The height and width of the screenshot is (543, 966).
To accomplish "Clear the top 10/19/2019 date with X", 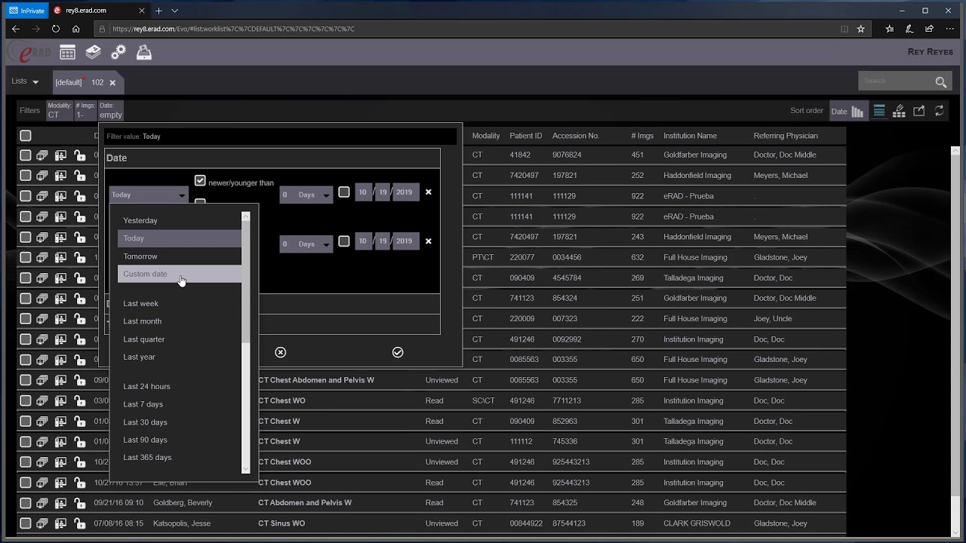I will click(429, 192).
